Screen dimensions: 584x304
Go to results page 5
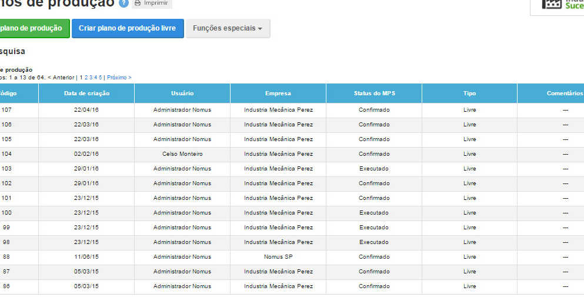click(x=100, y=78)
